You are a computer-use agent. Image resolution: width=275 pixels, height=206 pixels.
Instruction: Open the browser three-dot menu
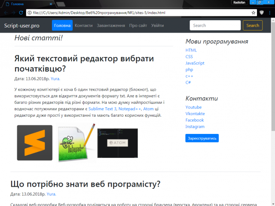(x=270, y=12)
